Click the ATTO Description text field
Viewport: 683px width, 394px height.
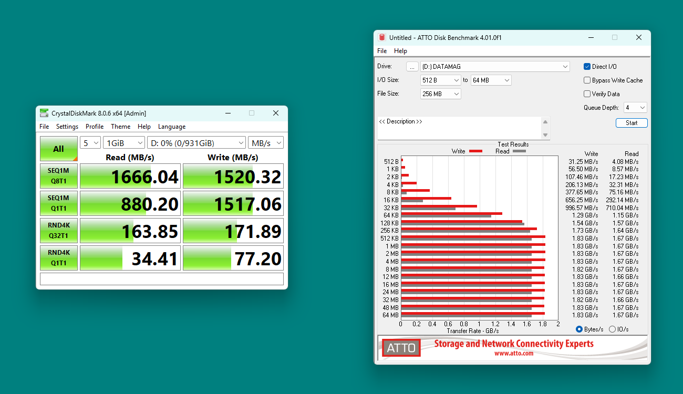pyautogui.click(x=460, y=128)
